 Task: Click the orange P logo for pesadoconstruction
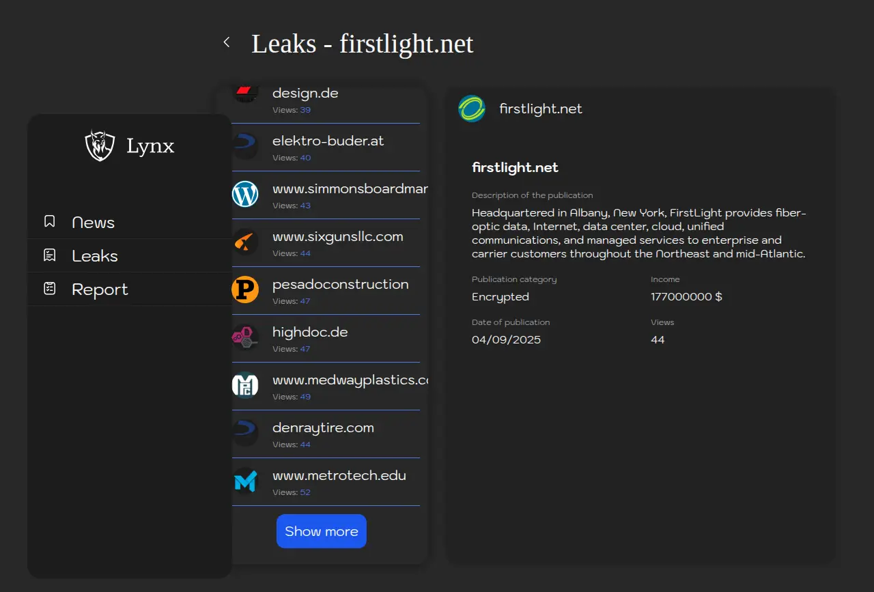click(245, 290)
